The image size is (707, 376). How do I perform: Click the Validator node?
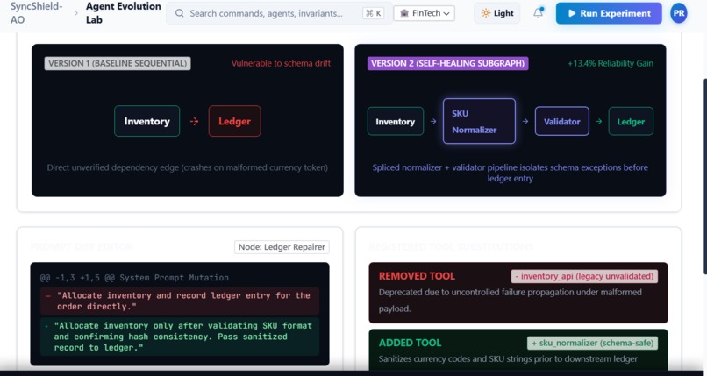[x=561, y=122]
